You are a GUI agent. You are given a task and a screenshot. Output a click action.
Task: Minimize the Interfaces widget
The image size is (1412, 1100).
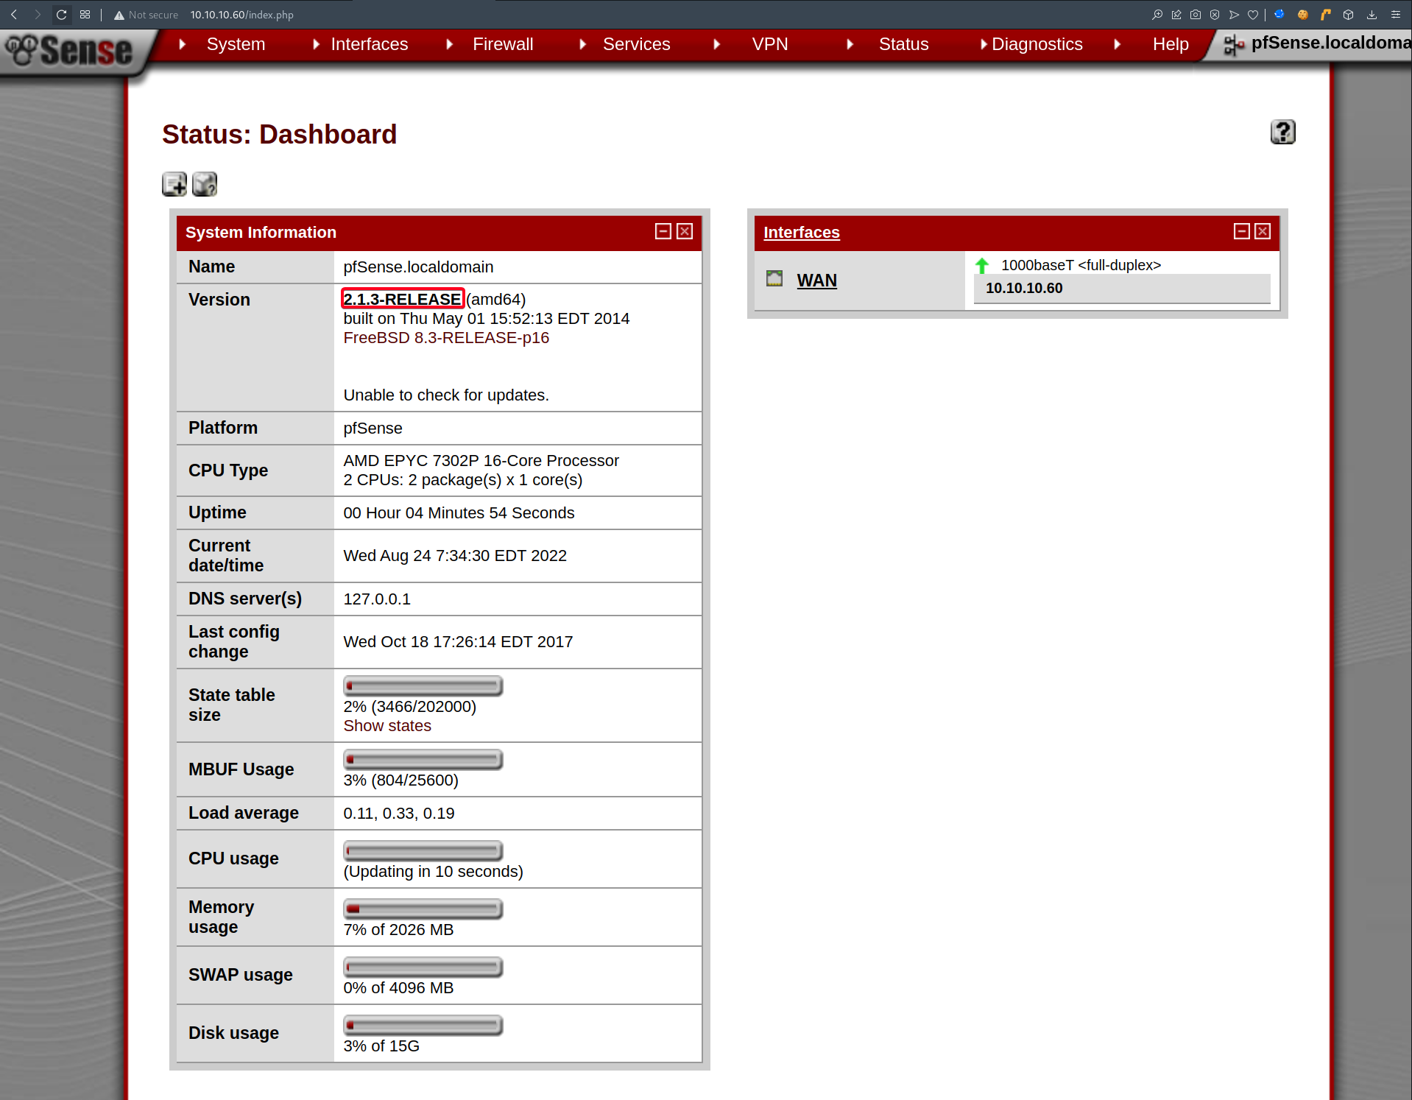point(1242,231)
